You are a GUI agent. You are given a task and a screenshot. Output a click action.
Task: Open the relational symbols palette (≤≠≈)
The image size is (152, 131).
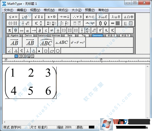coord(13,17)
